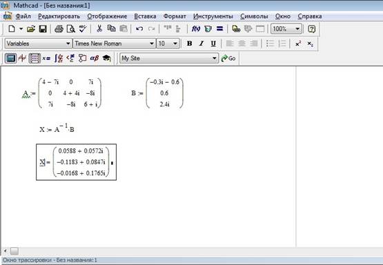Viewport: 383px width, 265px height.
Task: Redo the last undone action
Action: (x=151, y=29)
